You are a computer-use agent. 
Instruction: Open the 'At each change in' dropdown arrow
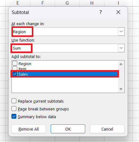pyautogui.click(x=121, y=32)
